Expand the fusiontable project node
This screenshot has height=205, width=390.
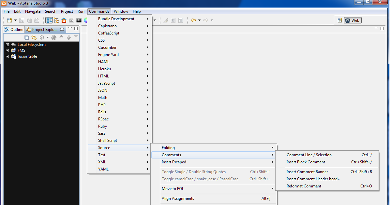7,56
